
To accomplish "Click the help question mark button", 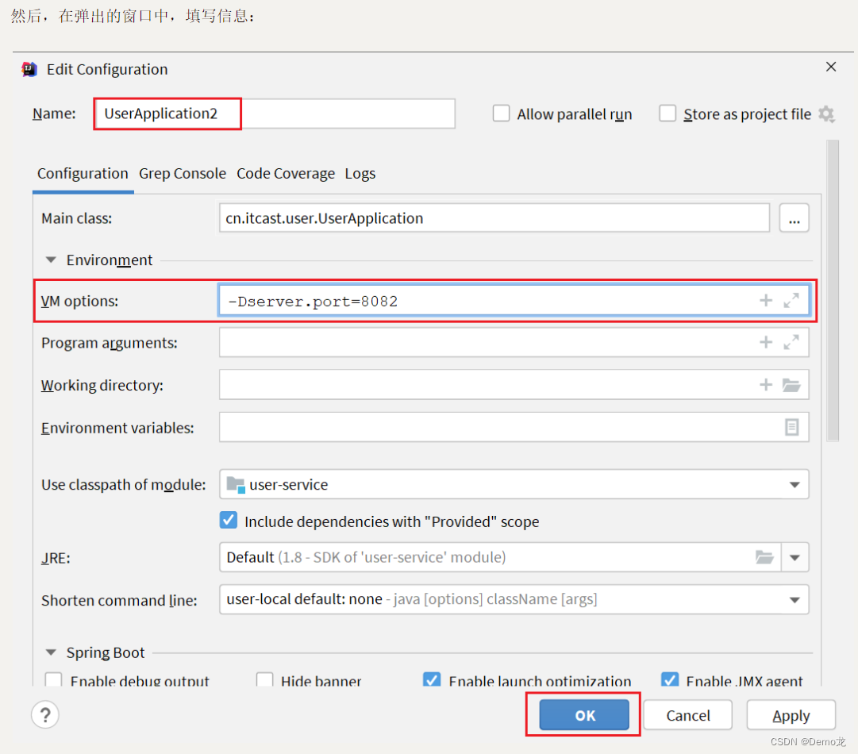I will [45, 714].
